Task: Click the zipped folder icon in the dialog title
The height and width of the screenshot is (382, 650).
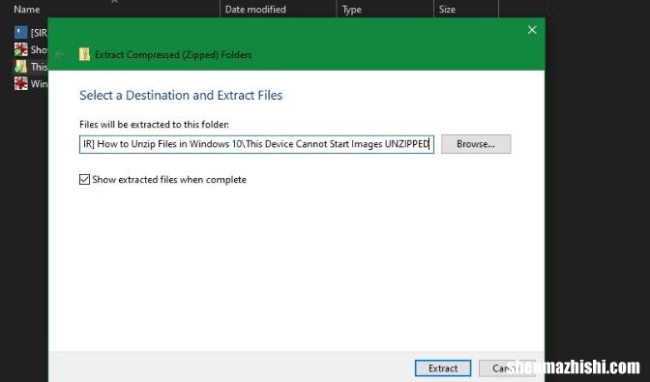Action: (x=84, y=55)
